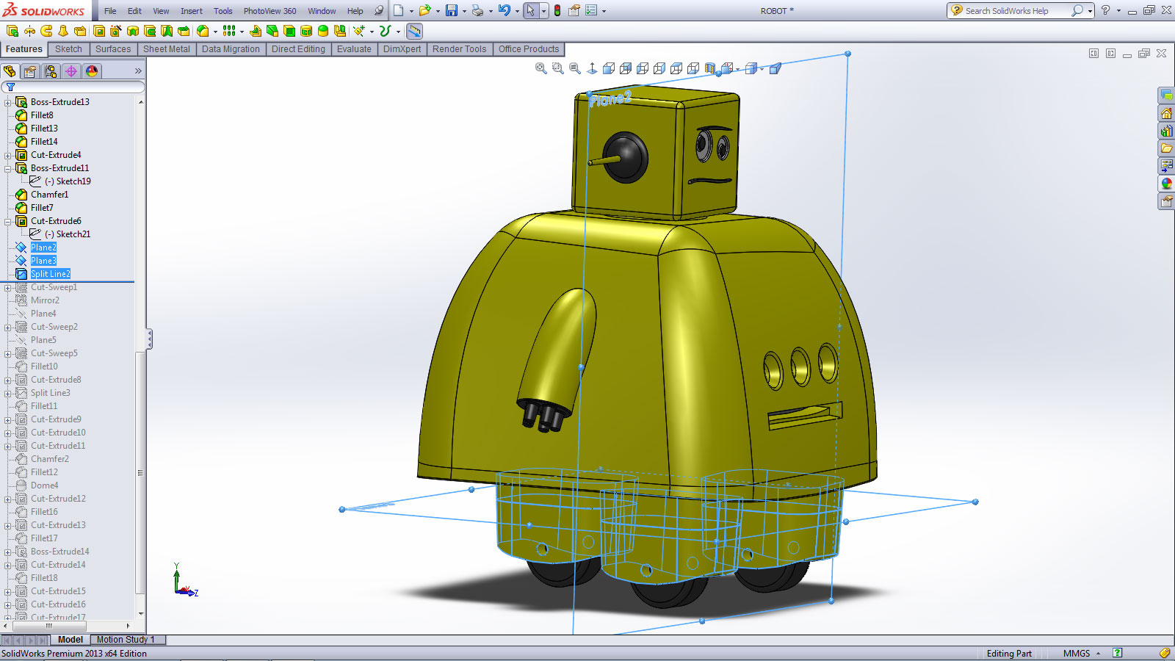The width and height of the screenshot is (1175, 661).
Task: Click the Save icon in standard toolbar
Action: (x=452, y=10)
